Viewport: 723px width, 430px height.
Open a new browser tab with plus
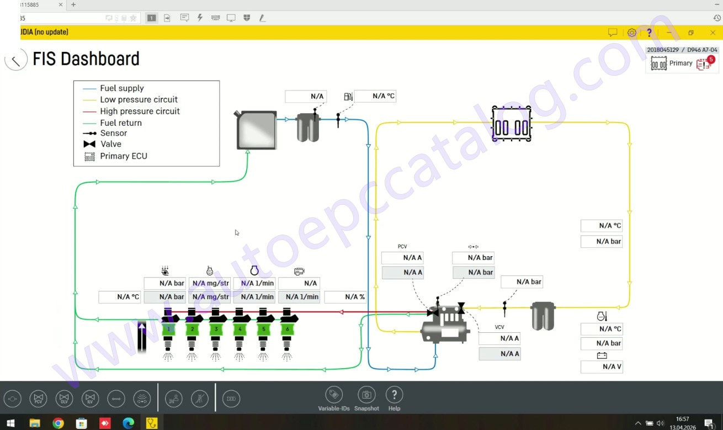coord(73,4)
